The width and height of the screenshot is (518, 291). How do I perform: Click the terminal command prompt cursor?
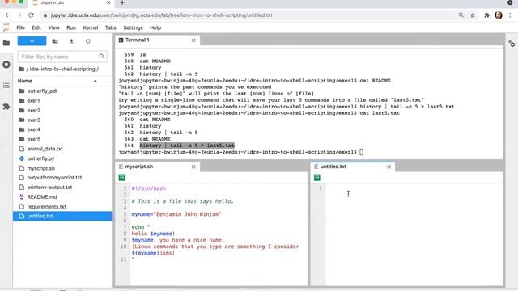[362, 152]
